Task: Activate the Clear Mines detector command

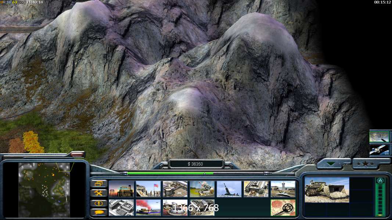Action: point(283,208)
